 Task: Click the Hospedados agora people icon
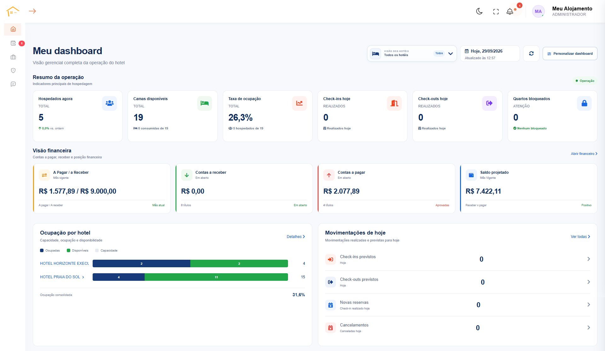(109, 103)
